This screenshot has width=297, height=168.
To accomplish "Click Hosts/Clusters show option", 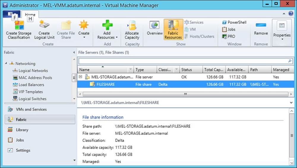I will pyautogui.click(x=200, y=36).
